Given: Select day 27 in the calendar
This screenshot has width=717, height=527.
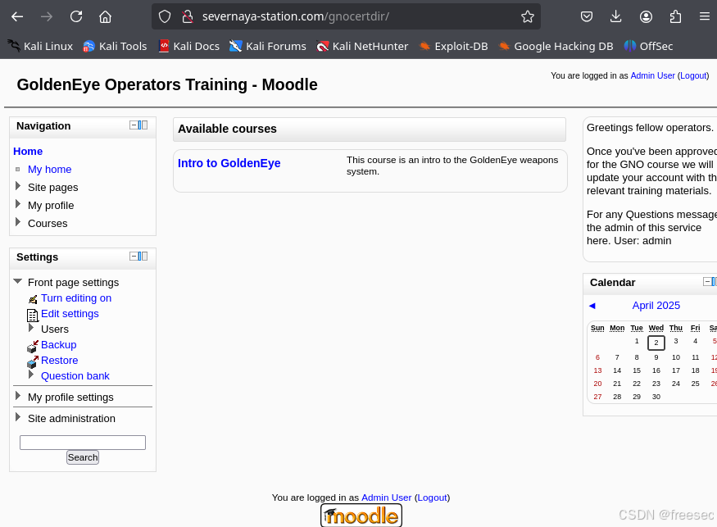Looking at the screenshot, I should (597, 397).
